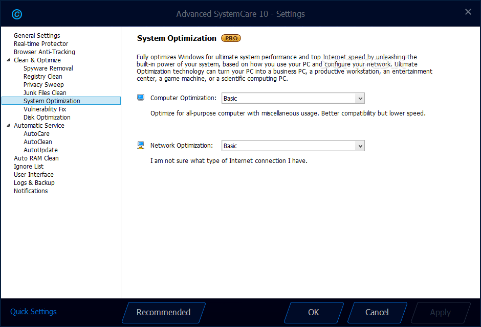This screenshot has height=327, width=481.
Task: Select General Settings in sidebar
Action: pyautogui.click(x=37, y=36)
